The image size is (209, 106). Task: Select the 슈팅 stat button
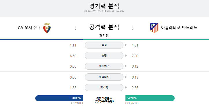pyautogui.click(x=104, y=56)
